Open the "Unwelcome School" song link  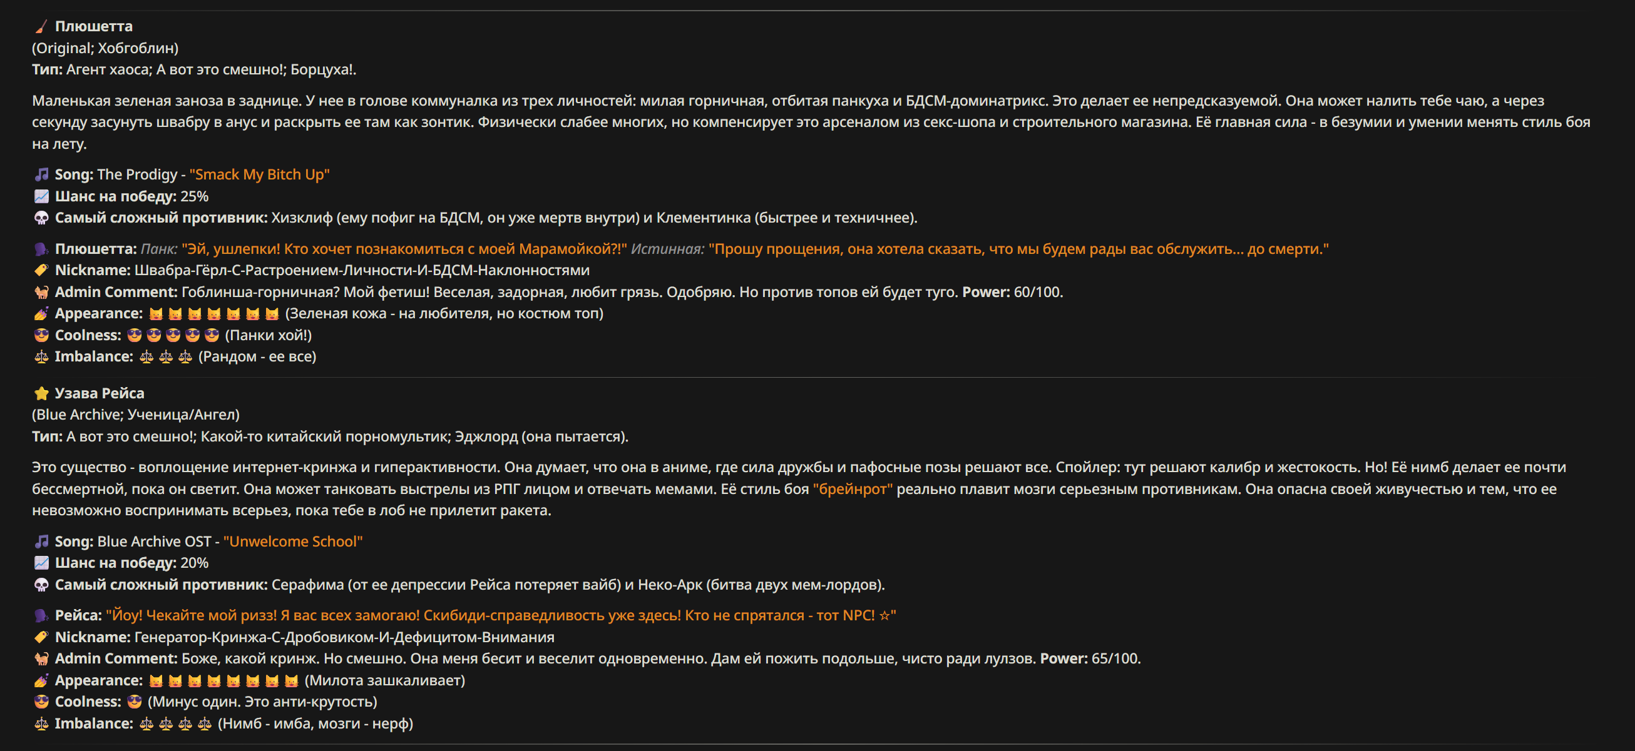(x=292, y=542)
